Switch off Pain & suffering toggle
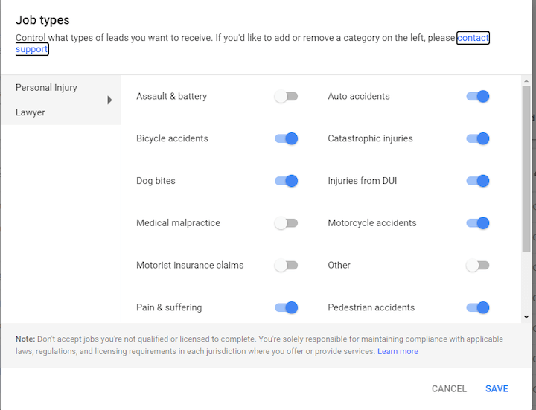 pos(286,307)
